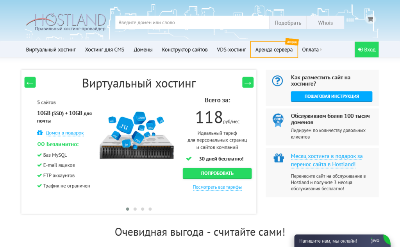Follow the Домен в подарок link
Screen dimensions: 400x247
click(64, 133)
